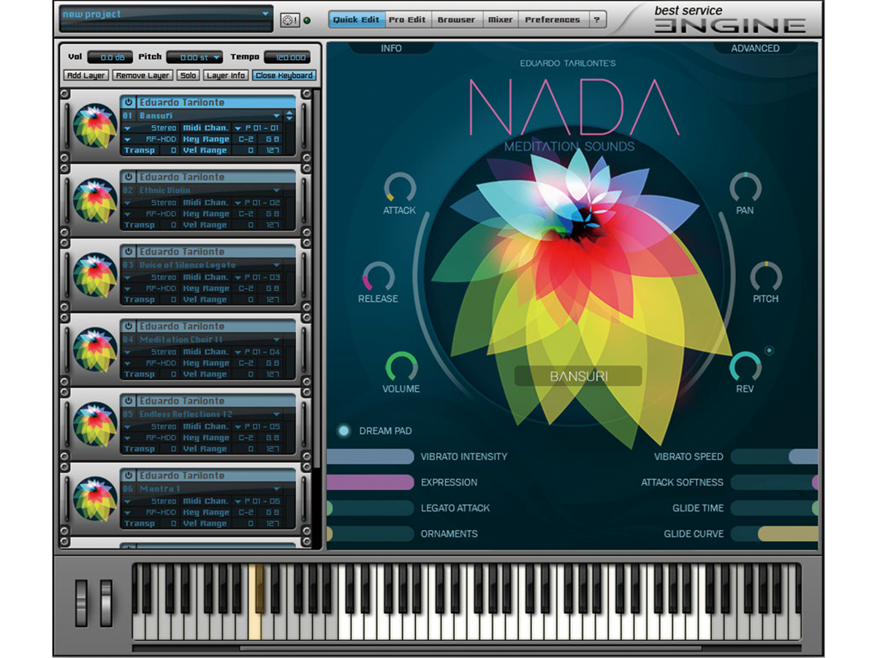The image size is (877, 658).
Task: Click the Mantra 1 layer flower icon
Action: pos(95,499)
